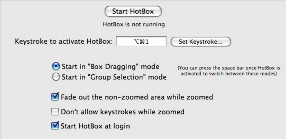Disable the Start HotBox at login checkbox
The height and width of the screenshot is (139, 286).
click(x=55, y=126)
